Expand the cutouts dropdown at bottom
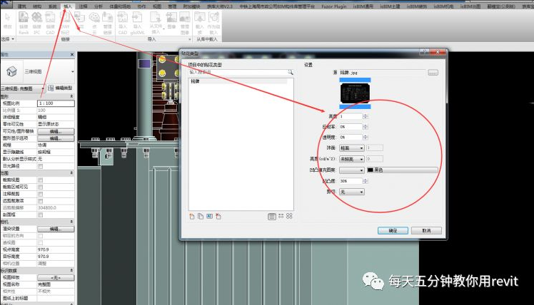This screenshot has height=305, width=534. [351, 192]
